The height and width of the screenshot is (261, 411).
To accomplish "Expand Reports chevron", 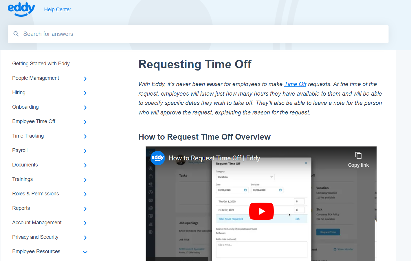I will pyautogui.click(x=85, y=209).
